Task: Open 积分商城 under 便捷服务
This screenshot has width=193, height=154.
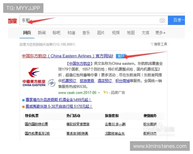Action: pos(150,124)
